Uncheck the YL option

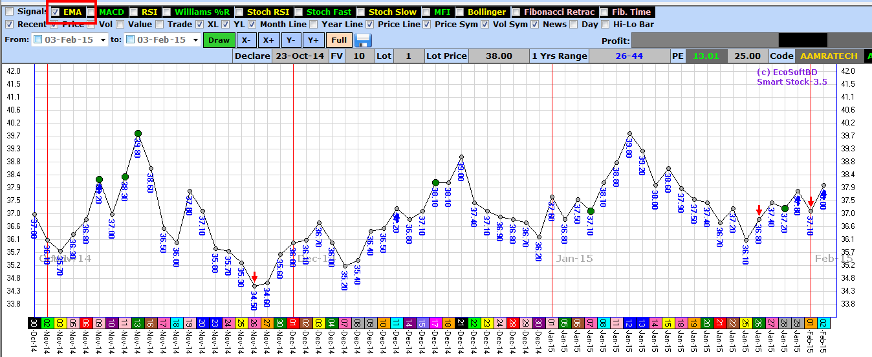(226, 24)
